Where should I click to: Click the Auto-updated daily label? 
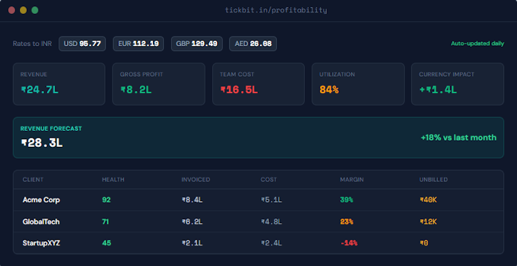pos(478,43)
